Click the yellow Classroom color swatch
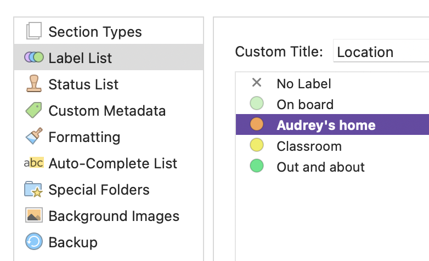This screenshot has height=261, width=429. click(x=257, y=145)
